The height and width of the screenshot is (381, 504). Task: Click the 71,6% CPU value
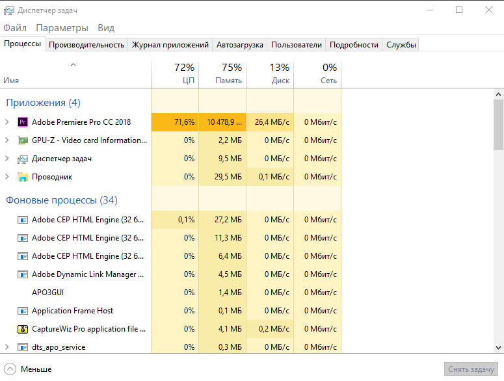(184, 122)
